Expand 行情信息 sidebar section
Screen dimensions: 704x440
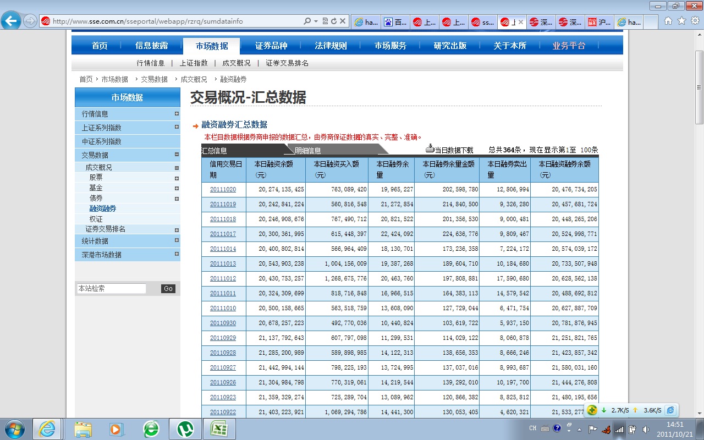(x=177, y=114)
